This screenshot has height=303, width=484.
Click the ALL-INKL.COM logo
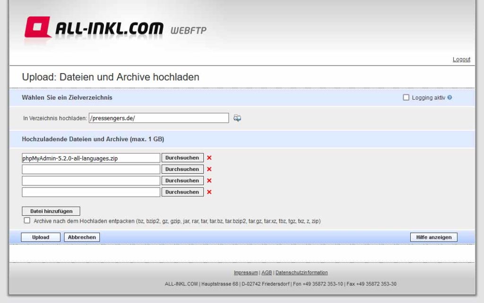coord(94,28)
